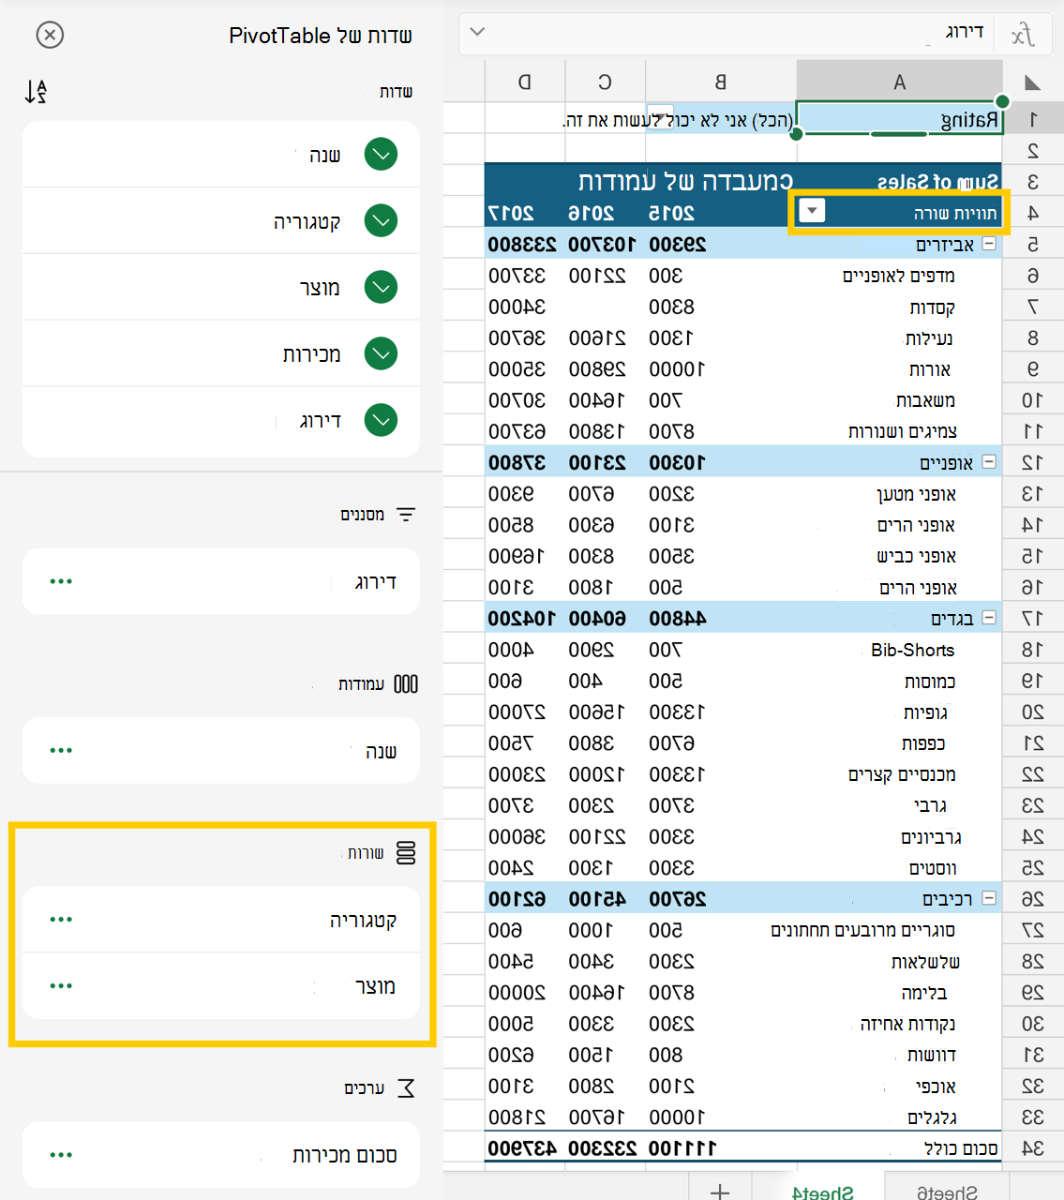Select the סוגריים מרובעים תחתונים row label
Screen dimensions: 1064x1200
(862, 930)
